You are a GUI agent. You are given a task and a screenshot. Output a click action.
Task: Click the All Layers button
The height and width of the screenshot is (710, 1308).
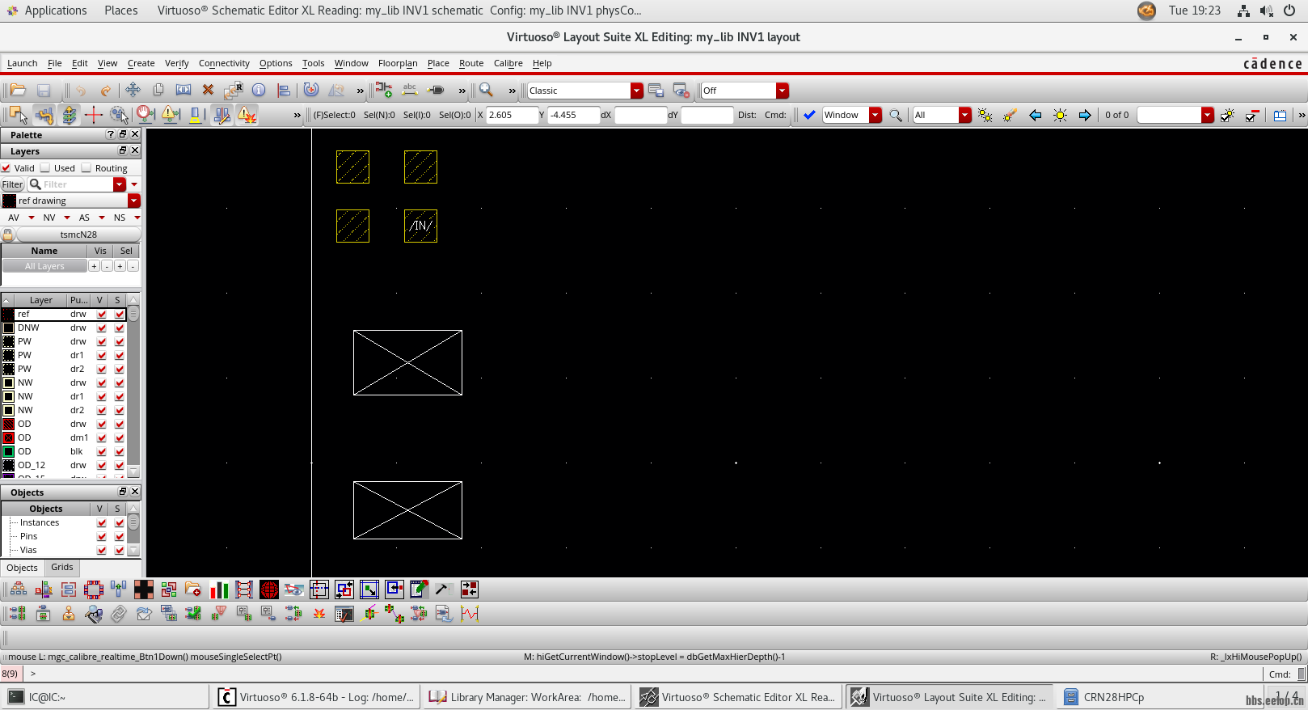[44, 266]
